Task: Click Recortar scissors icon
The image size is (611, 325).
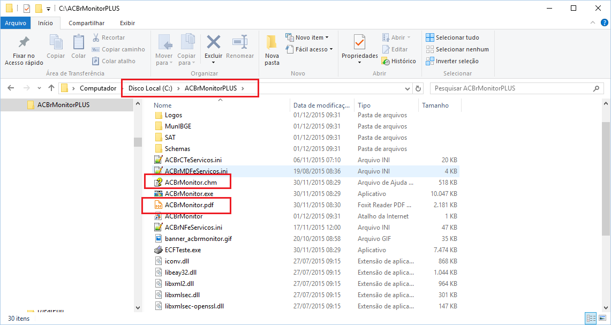Action: (95, 37)
